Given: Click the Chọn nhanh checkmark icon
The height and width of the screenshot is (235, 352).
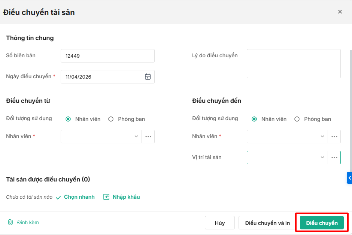Looking at the screenshot, I should pyautogui.click(x=58, y=197).
